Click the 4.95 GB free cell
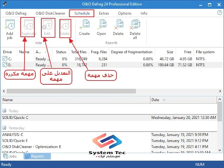The image size is (224, 168). [x=186, y=59]
